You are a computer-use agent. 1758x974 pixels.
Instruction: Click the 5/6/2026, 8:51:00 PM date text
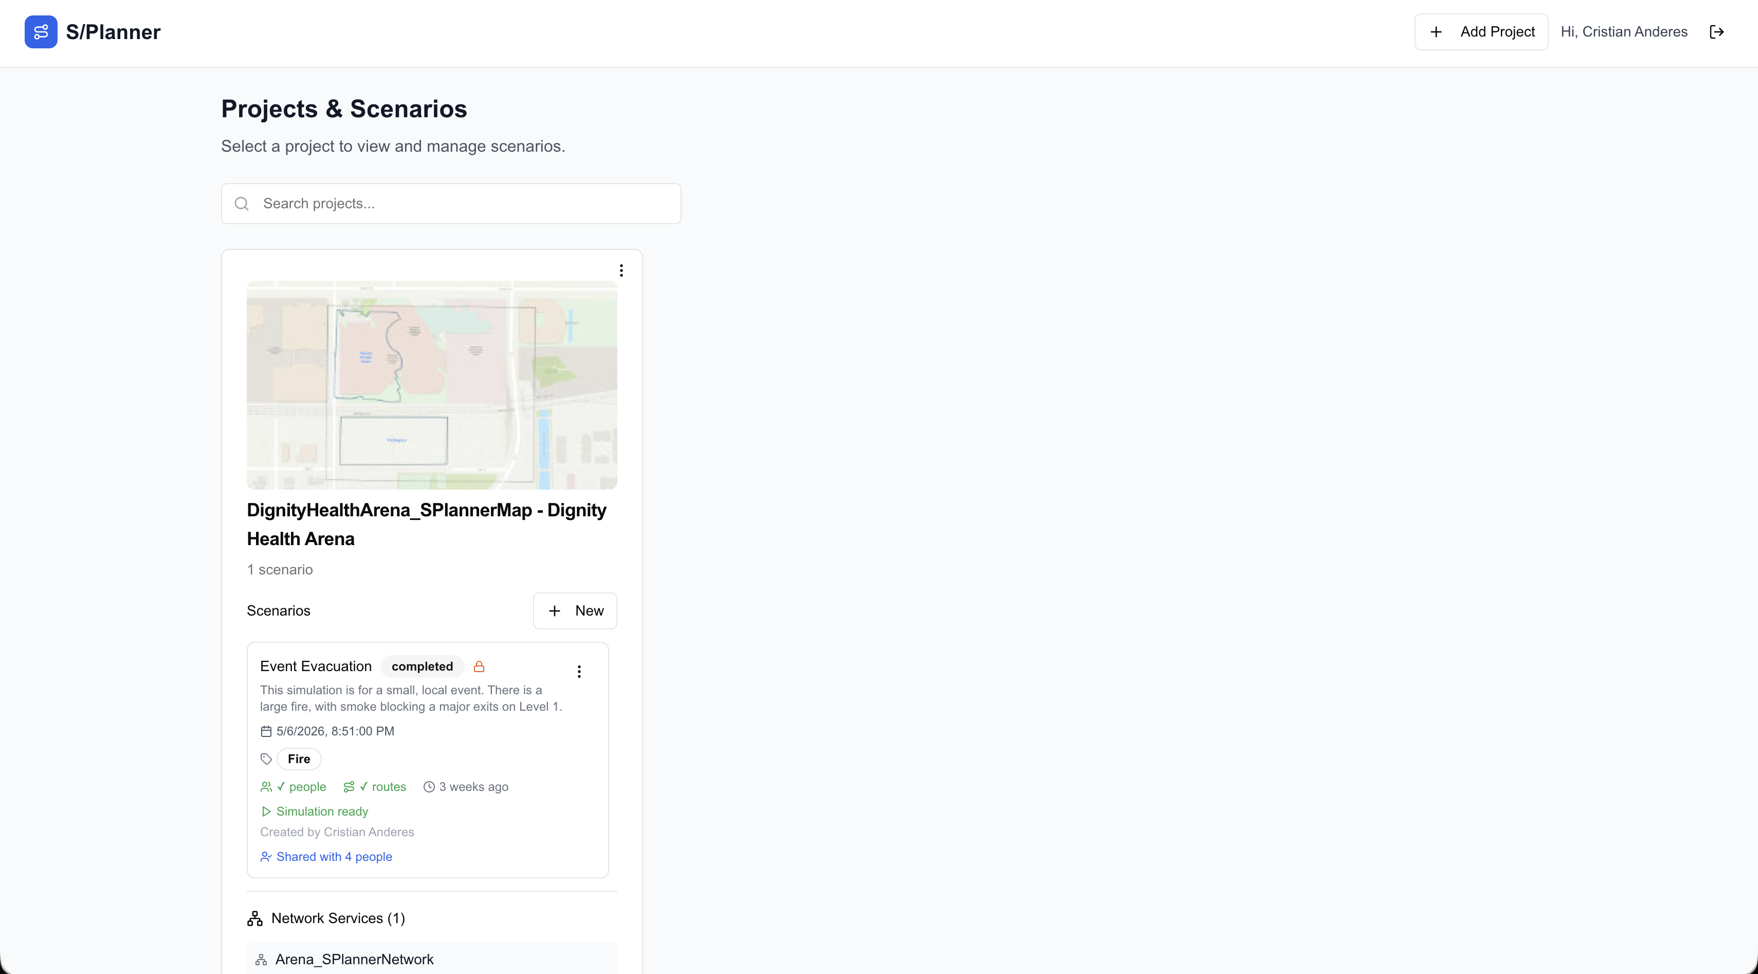tap(335, 731)
